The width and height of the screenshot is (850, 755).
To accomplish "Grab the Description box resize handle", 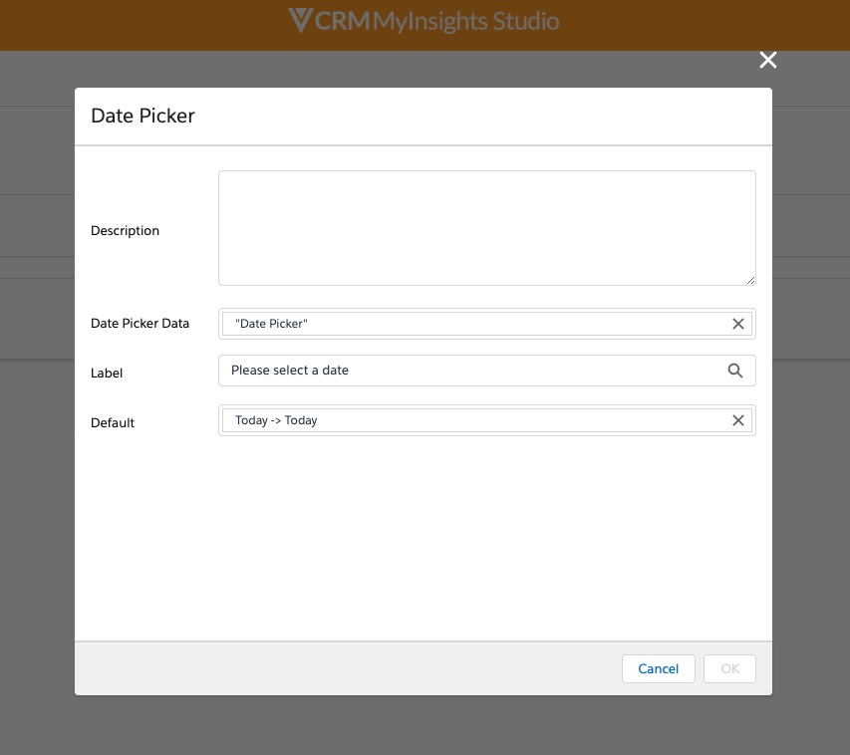I will [x=750, y=280].
